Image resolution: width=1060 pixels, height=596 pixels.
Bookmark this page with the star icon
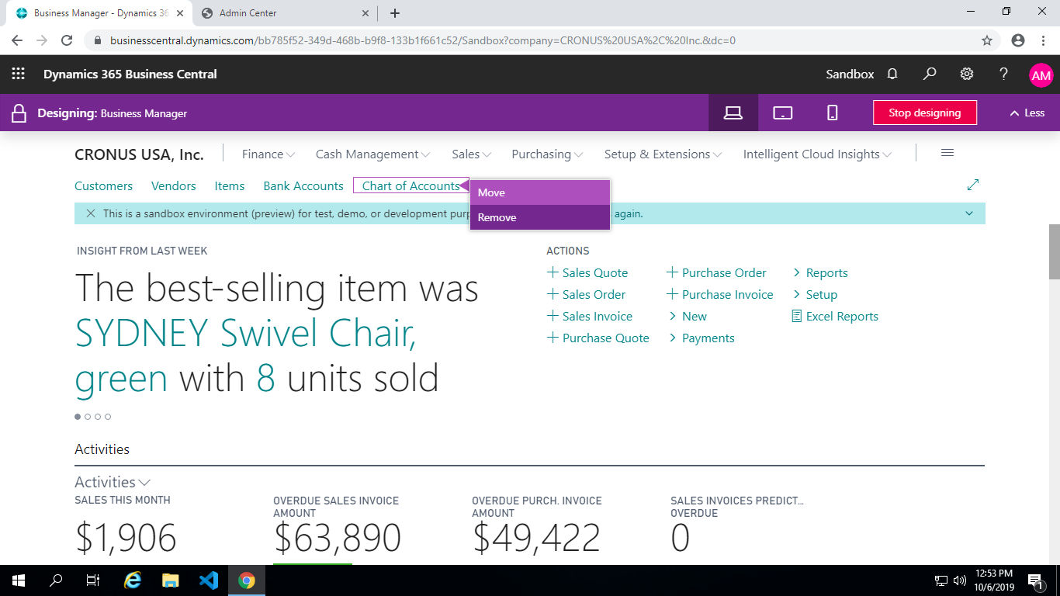click(987, 40)
